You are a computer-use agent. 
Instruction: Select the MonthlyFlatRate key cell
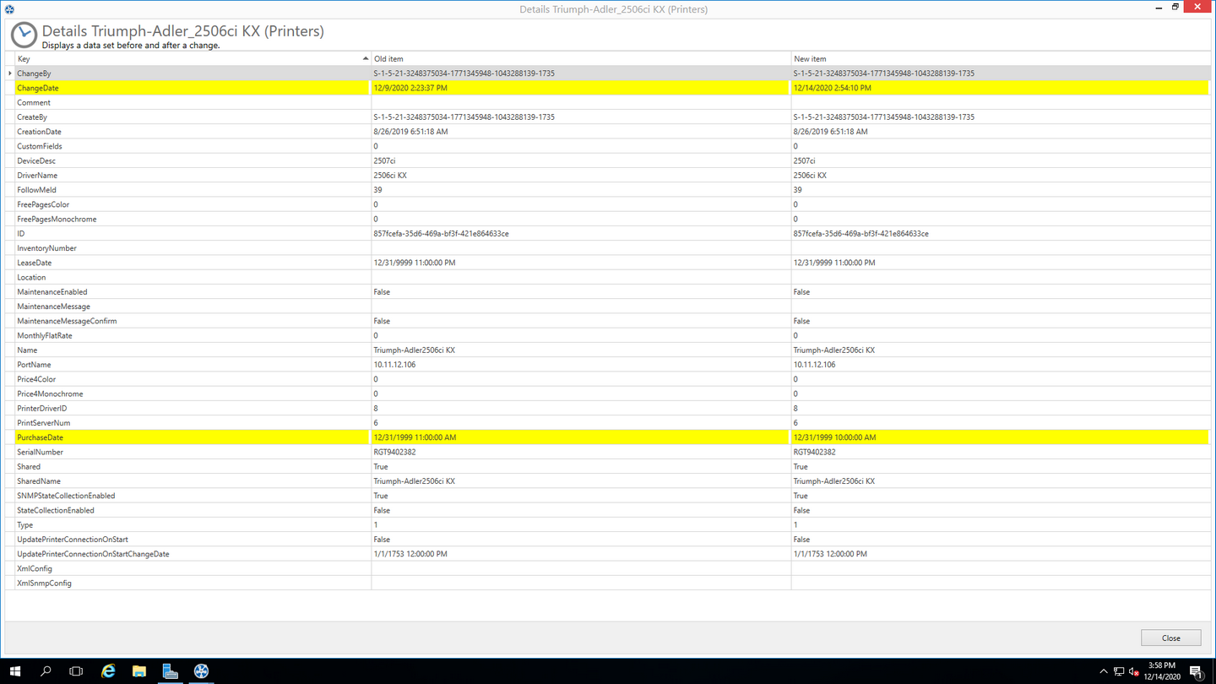(x=193, y=335)
